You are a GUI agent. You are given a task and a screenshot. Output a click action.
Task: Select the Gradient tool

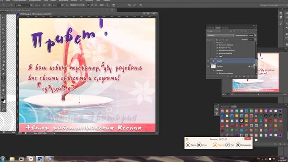coord(3,61)
